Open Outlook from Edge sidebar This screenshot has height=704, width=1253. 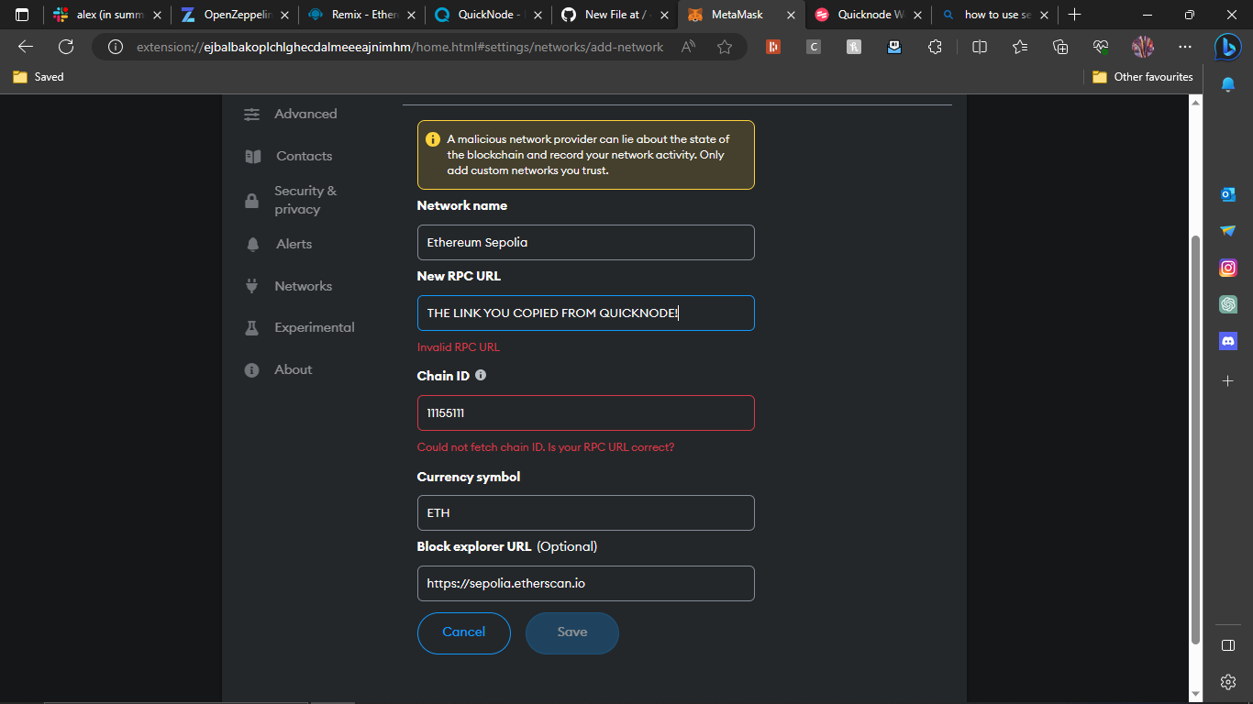click(1228, 194)
